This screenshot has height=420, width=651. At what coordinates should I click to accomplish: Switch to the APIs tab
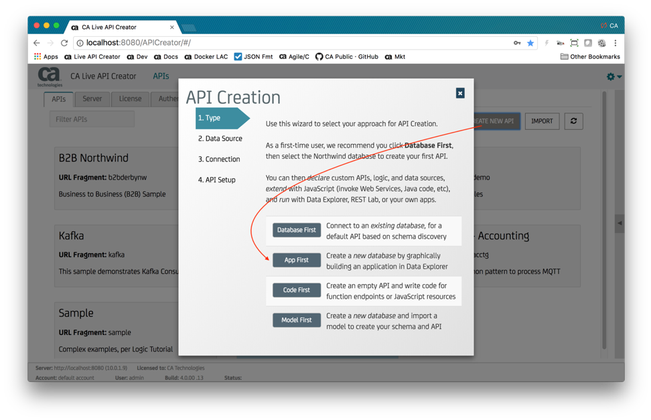pyautogui.click(x=58, y=99)
